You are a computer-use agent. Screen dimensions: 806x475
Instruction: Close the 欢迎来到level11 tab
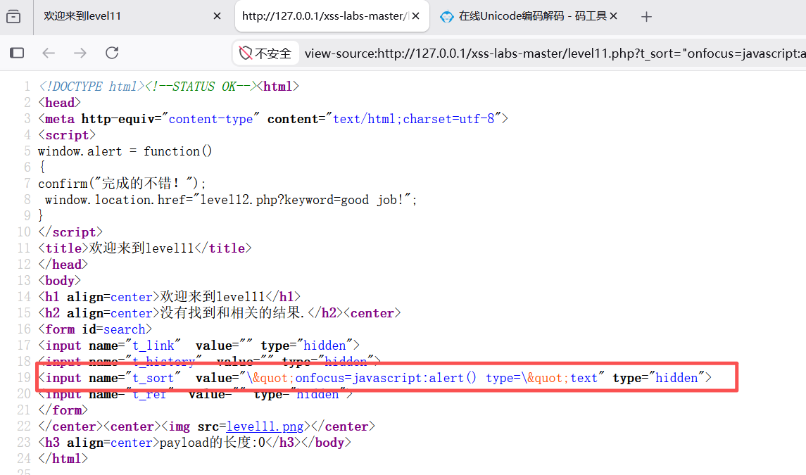pos(217,16)
